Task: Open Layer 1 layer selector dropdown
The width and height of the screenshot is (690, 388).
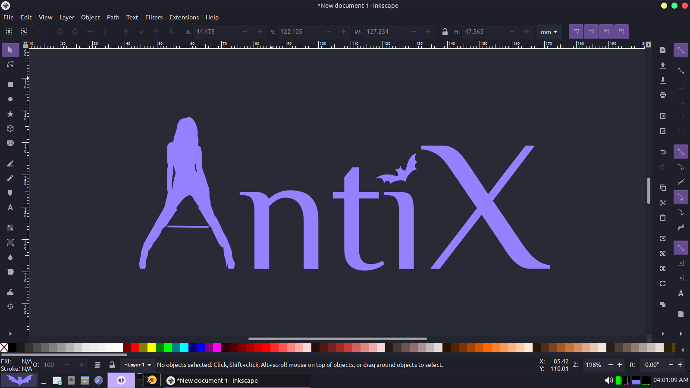Action: 138,365
